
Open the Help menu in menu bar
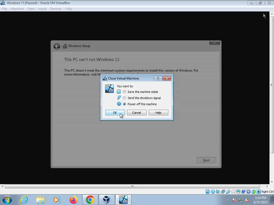click(x=69, y=9)
